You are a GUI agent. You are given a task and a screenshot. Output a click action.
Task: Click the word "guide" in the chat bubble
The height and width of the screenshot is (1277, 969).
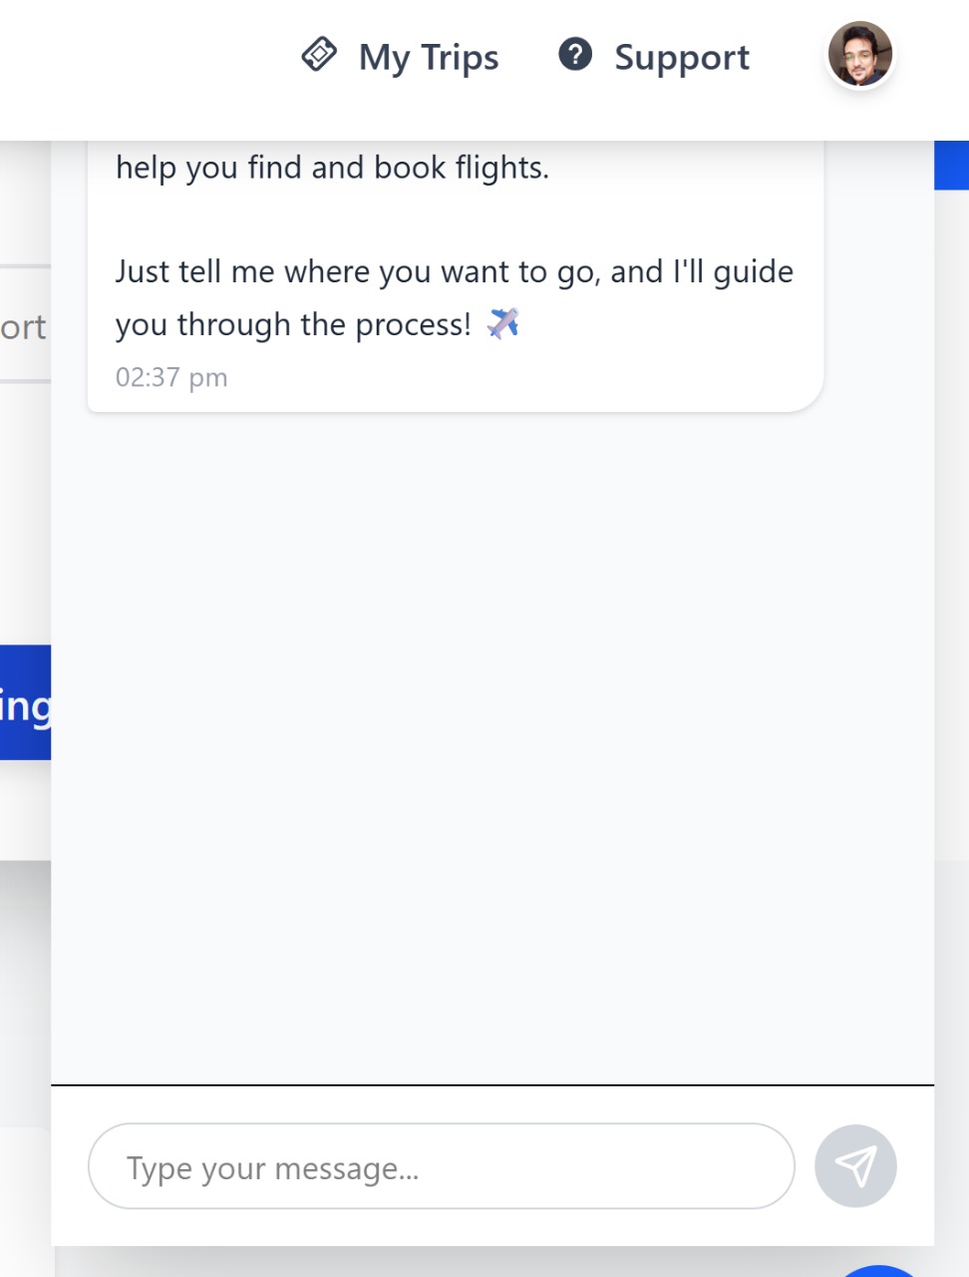point(753,271)
